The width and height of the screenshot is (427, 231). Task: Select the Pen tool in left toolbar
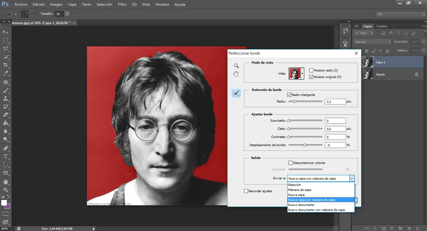coord(6,148)
